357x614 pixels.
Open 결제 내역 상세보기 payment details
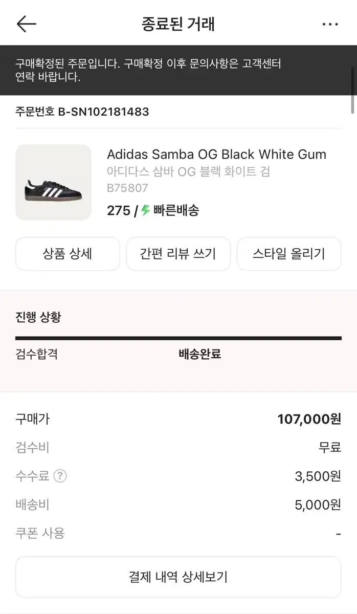(178, 577)
